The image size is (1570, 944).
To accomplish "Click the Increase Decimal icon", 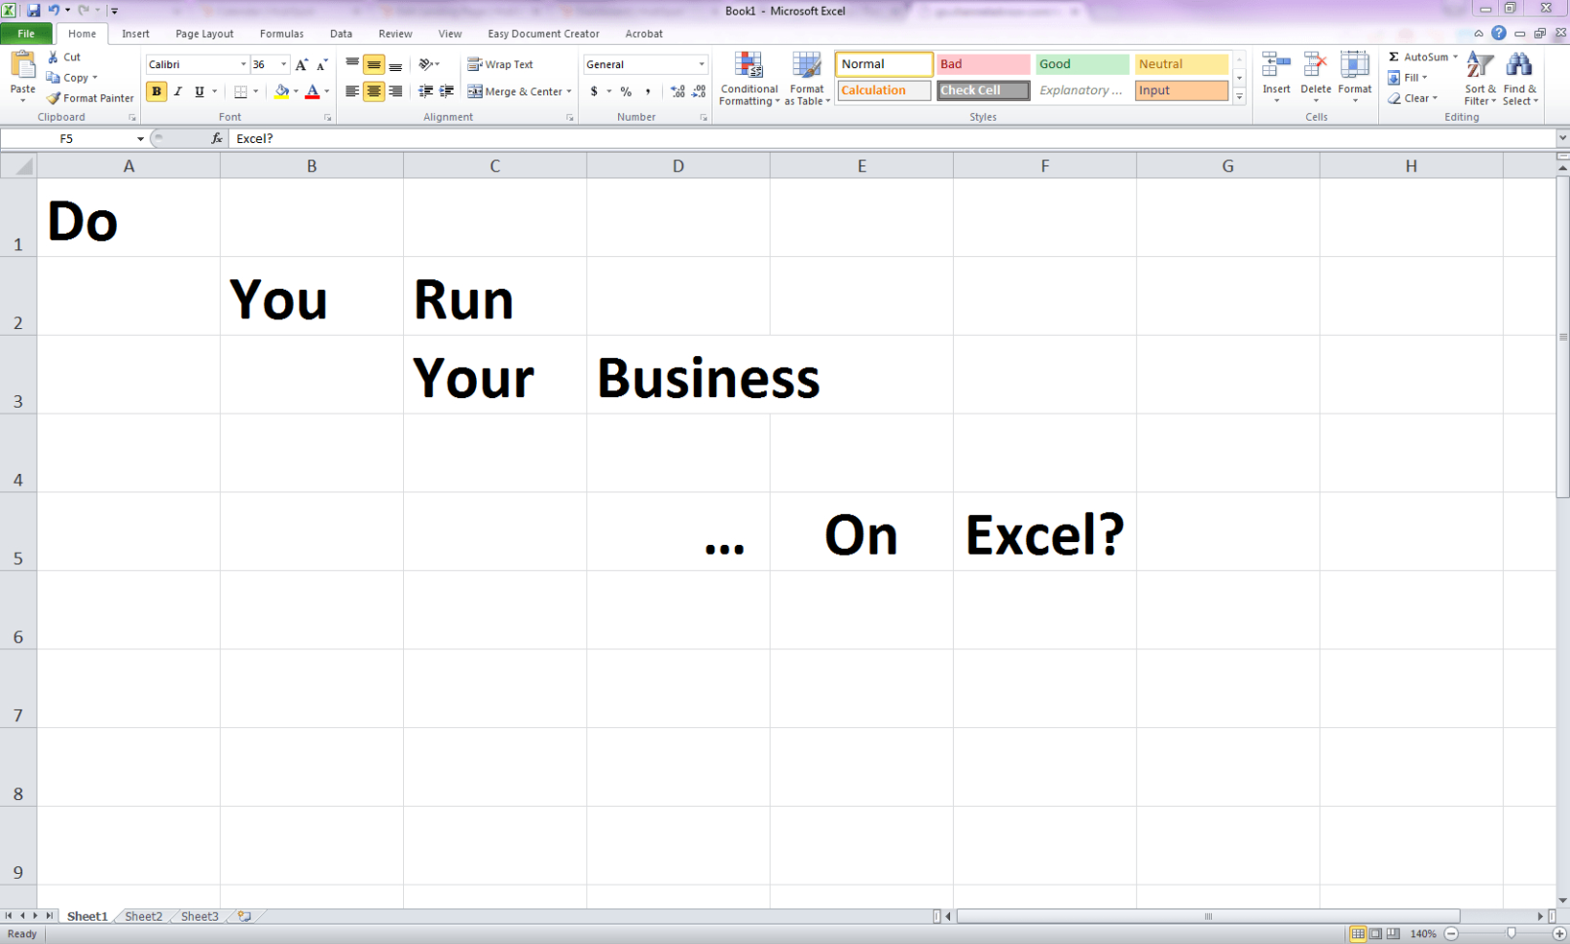I will (x=678, y=92).
